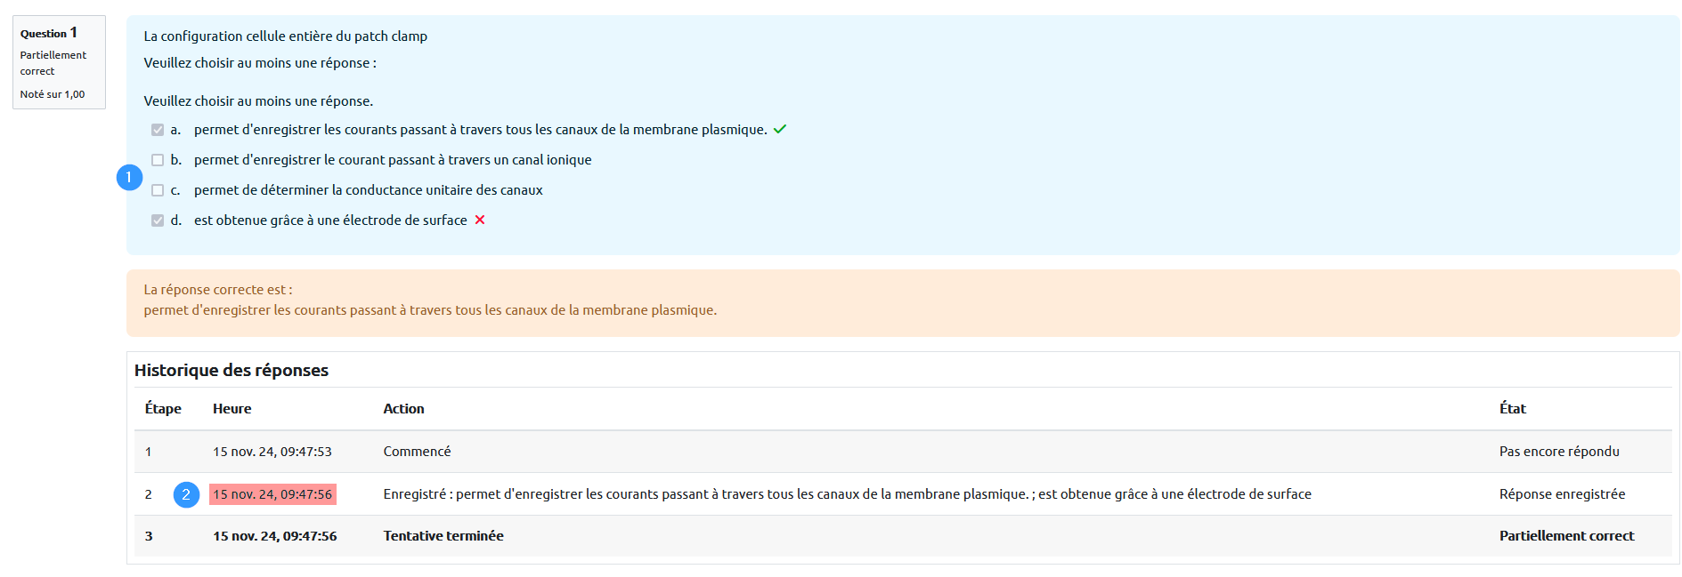Check answer b about one ionic channel

tap(158, 160)
